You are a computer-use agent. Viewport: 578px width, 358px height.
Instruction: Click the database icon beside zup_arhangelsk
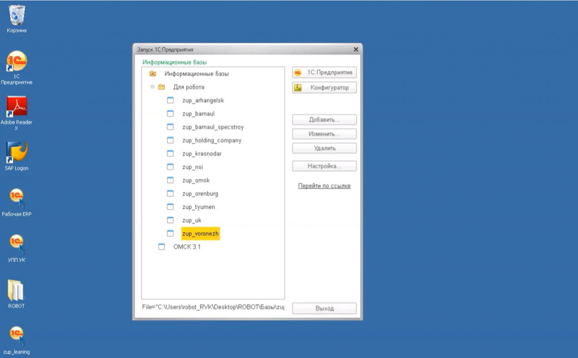point(170,100)
